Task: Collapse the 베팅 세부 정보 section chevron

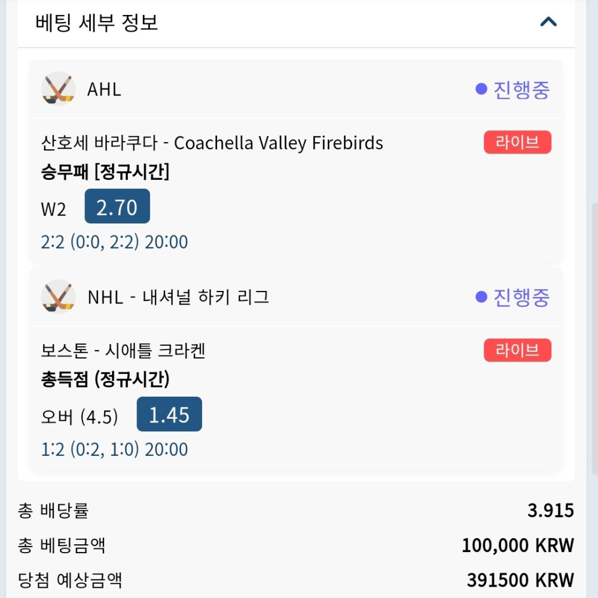Action: click(548, 23)
